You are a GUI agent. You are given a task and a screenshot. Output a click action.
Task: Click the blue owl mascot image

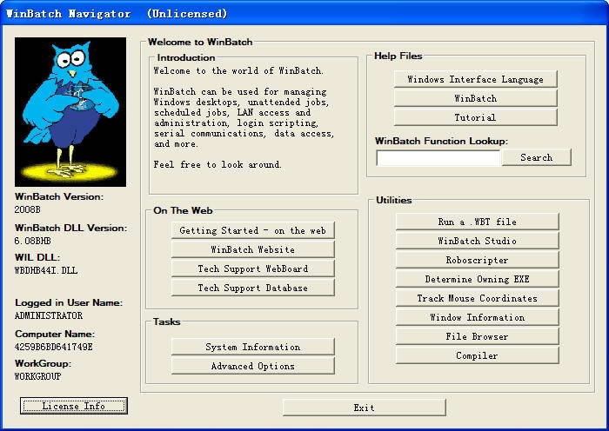70,112
